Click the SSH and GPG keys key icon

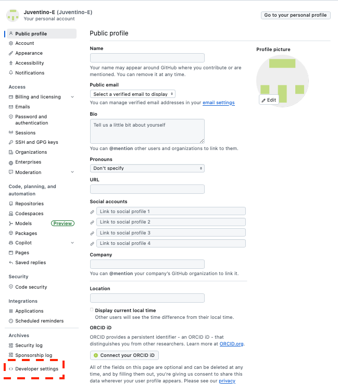pyautogui.click(x=11, y=142)
